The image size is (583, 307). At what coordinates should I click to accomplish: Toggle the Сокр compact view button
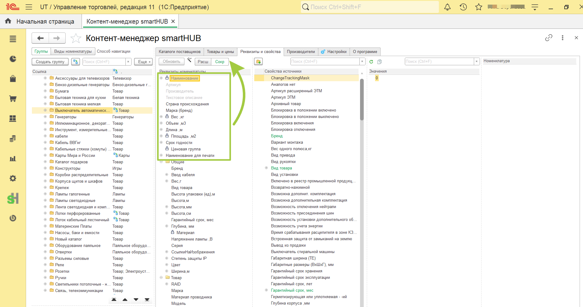click(220, 62)
